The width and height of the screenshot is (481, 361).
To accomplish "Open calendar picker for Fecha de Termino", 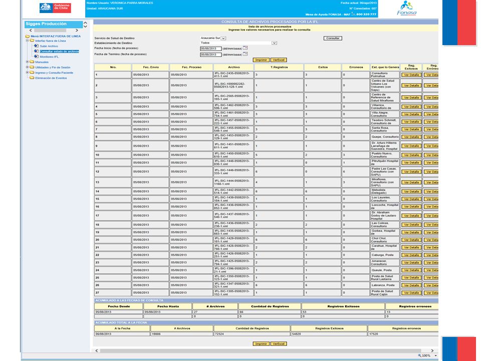I will 245,54.
